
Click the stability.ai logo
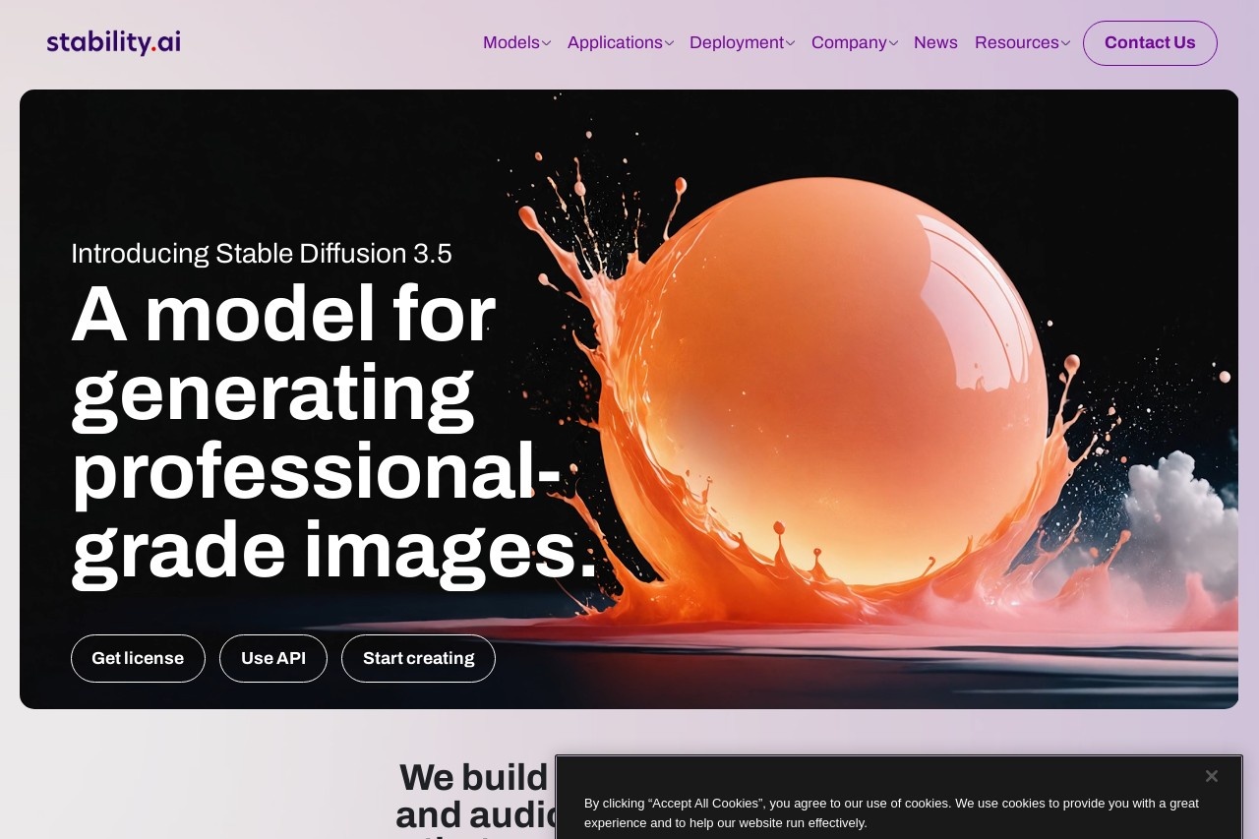tap(113, 42)
